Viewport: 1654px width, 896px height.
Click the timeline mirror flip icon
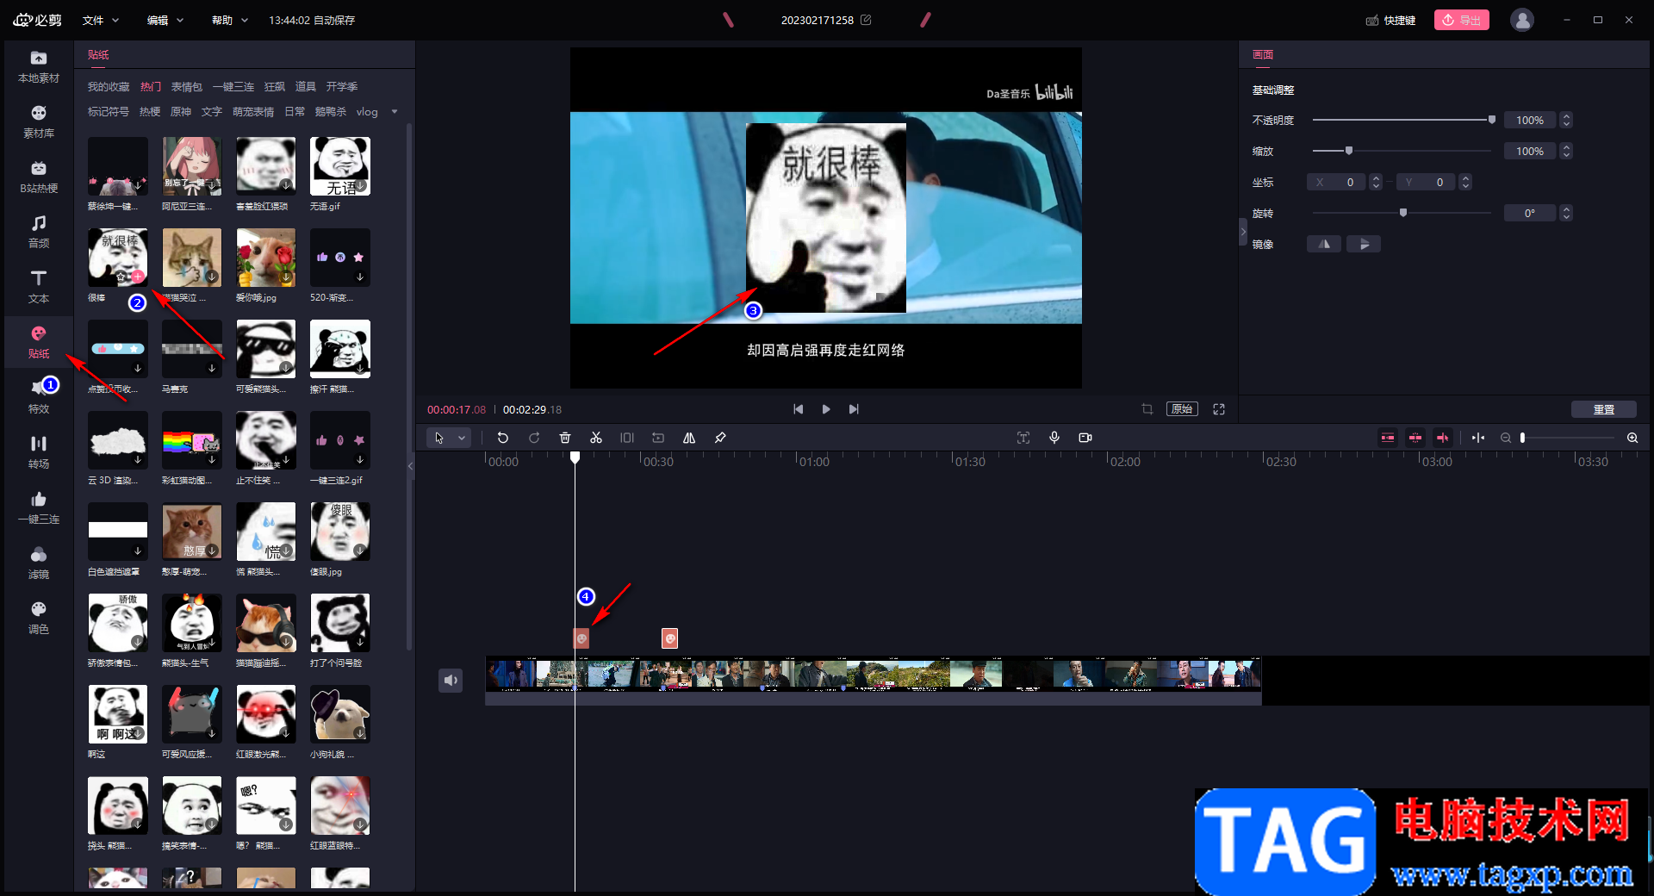(689, 438)
